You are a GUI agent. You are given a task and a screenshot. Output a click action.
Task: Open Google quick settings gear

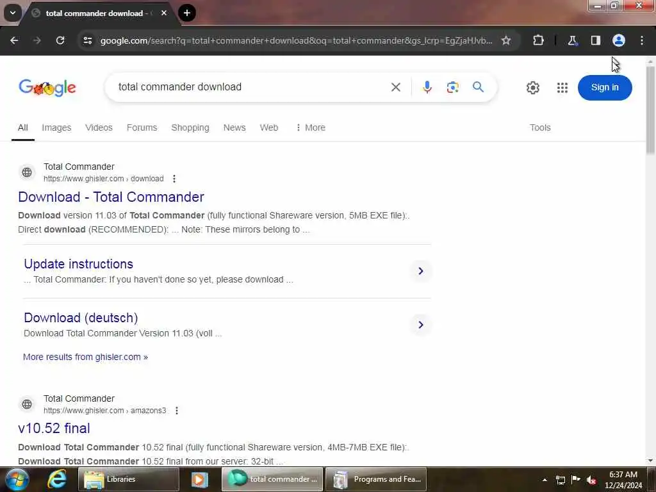coord(532,88)
